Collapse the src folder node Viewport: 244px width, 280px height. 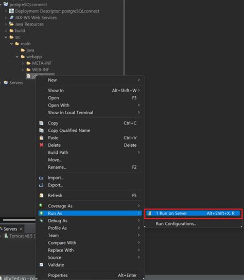coord(6,37)
